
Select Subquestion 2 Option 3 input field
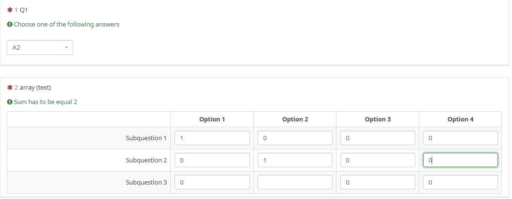pyautogui.click(x=378, y=160)
